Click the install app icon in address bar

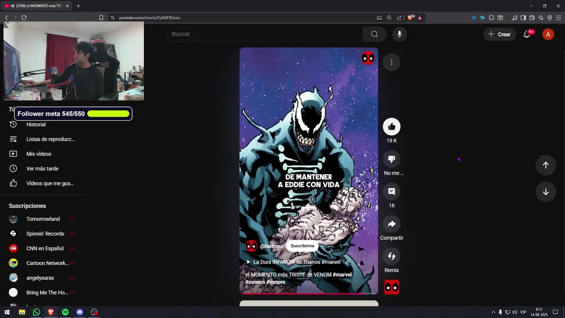pos(379,18)
